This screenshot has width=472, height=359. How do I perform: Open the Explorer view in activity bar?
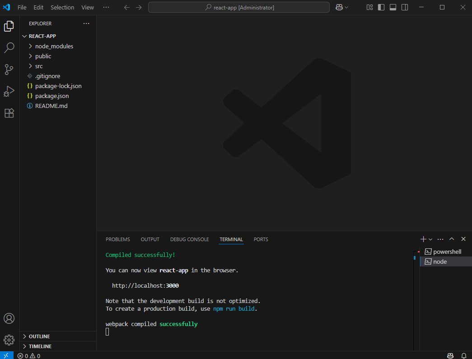[x=9, y=27]
